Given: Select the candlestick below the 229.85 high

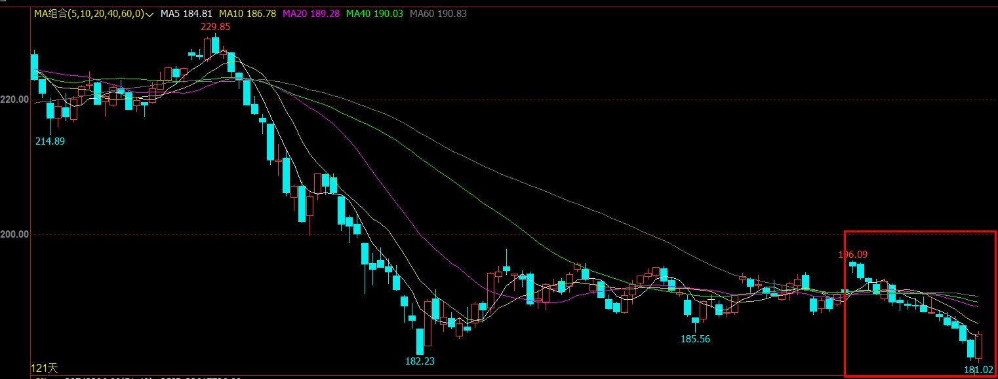Looking at the screenshot, I should [215, 45].
